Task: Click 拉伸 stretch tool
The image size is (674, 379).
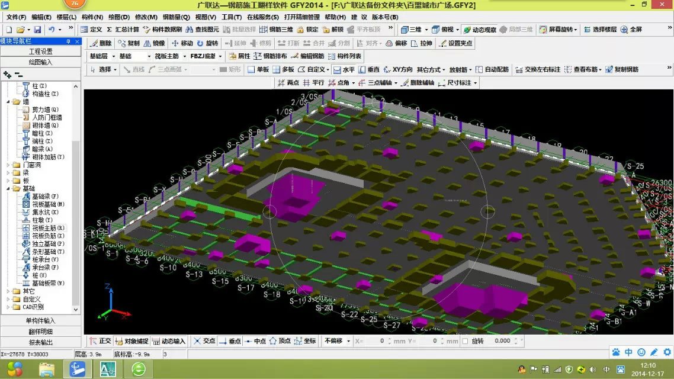Action: 421,43
